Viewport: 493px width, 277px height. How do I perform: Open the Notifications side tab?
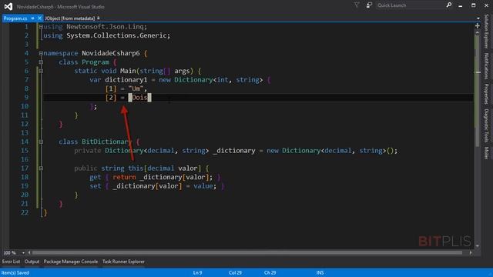486,66
